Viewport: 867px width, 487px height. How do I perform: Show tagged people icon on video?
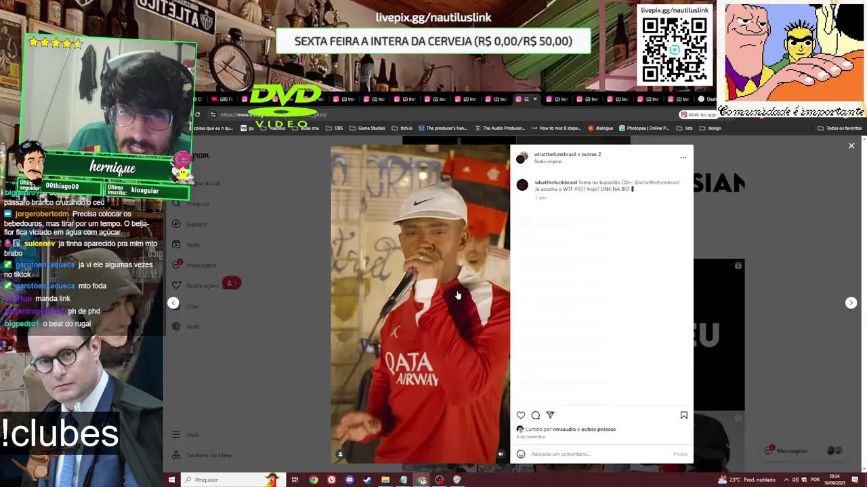[340, 455]
